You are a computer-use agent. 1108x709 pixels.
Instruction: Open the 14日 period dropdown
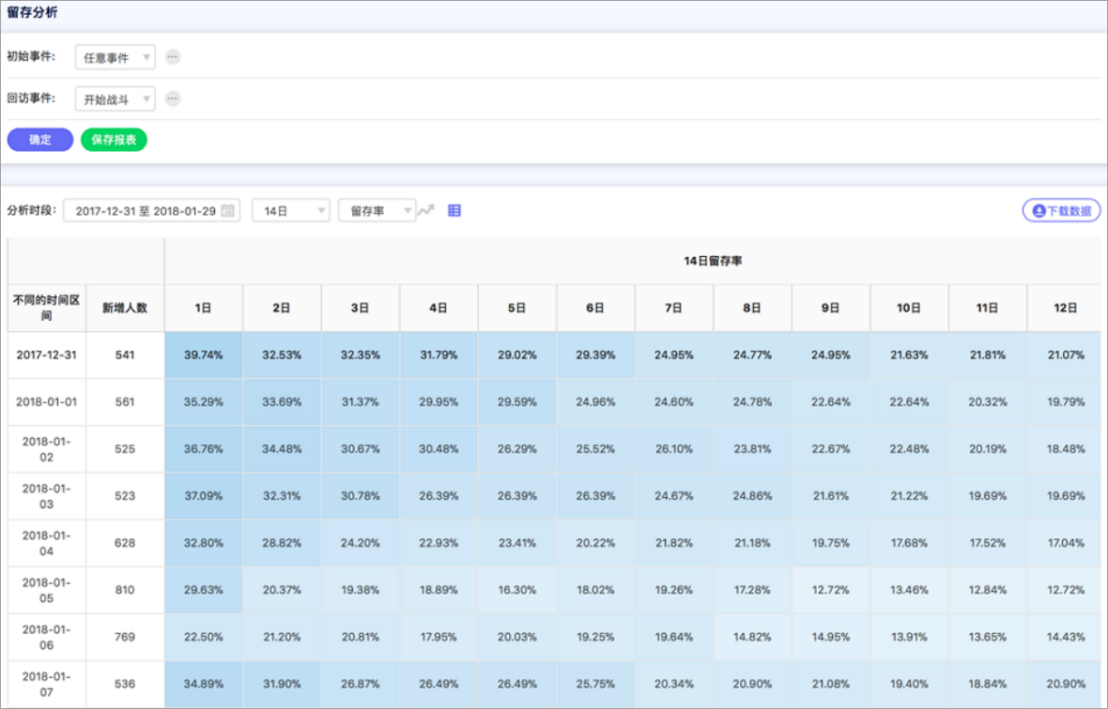[290, 210]
